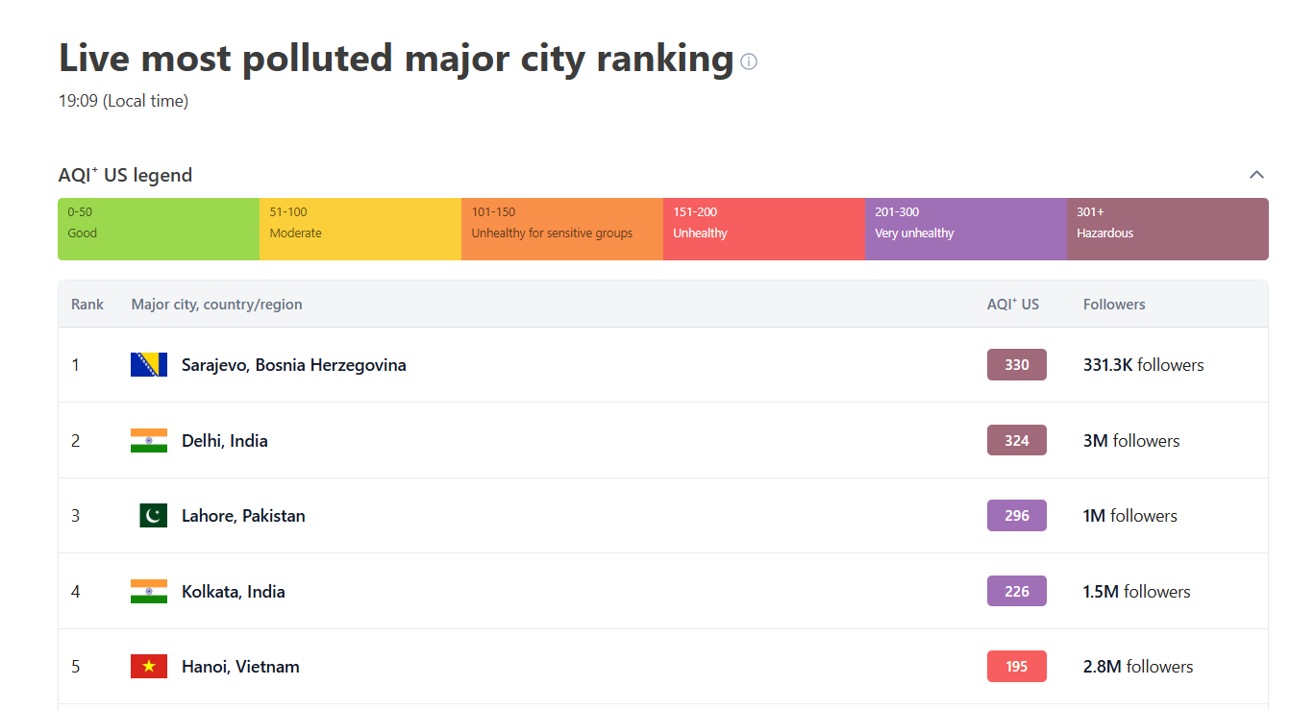Click the 330 AQI badge for Sarajevo
Viewport: 1315px width, 710px height.
[x=1016, y=365]
